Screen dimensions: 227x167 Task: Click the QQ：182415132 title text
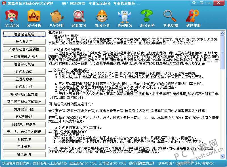[73, 3]
